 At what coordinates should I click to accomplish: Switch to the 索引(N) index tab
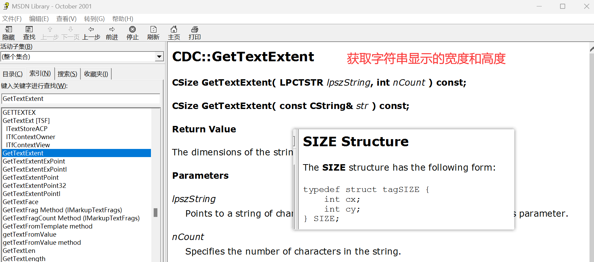[40, 73]
